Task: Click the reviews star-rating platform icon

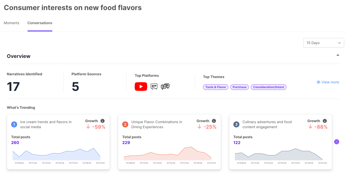Action: click(x=154, y=87)
